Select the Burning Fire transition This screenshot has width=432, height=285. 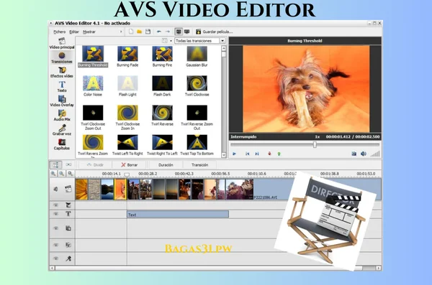click(162, 57)
